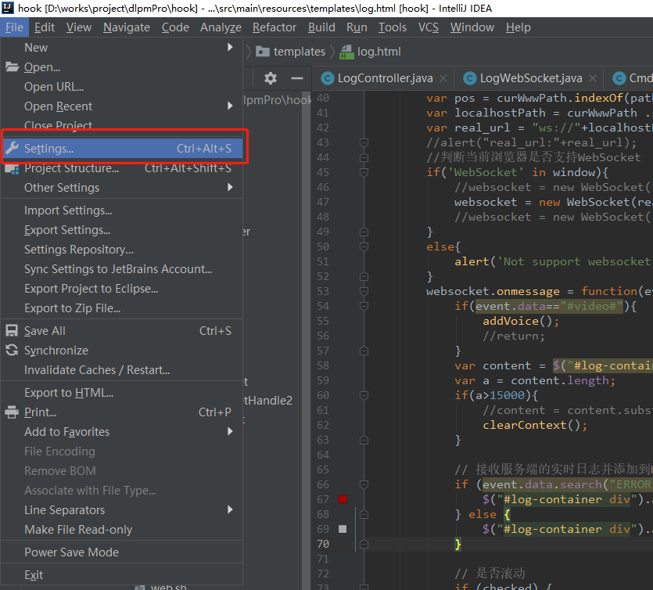
Task: Open the Edit menu
Action: click(44, 27)
